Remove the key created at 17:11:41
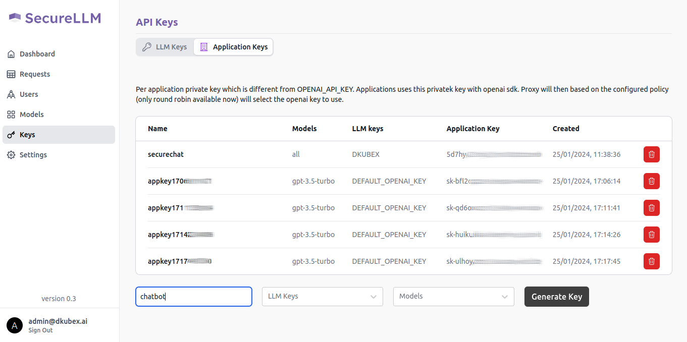This screenshot has width=687, height=342. point(651,208)
